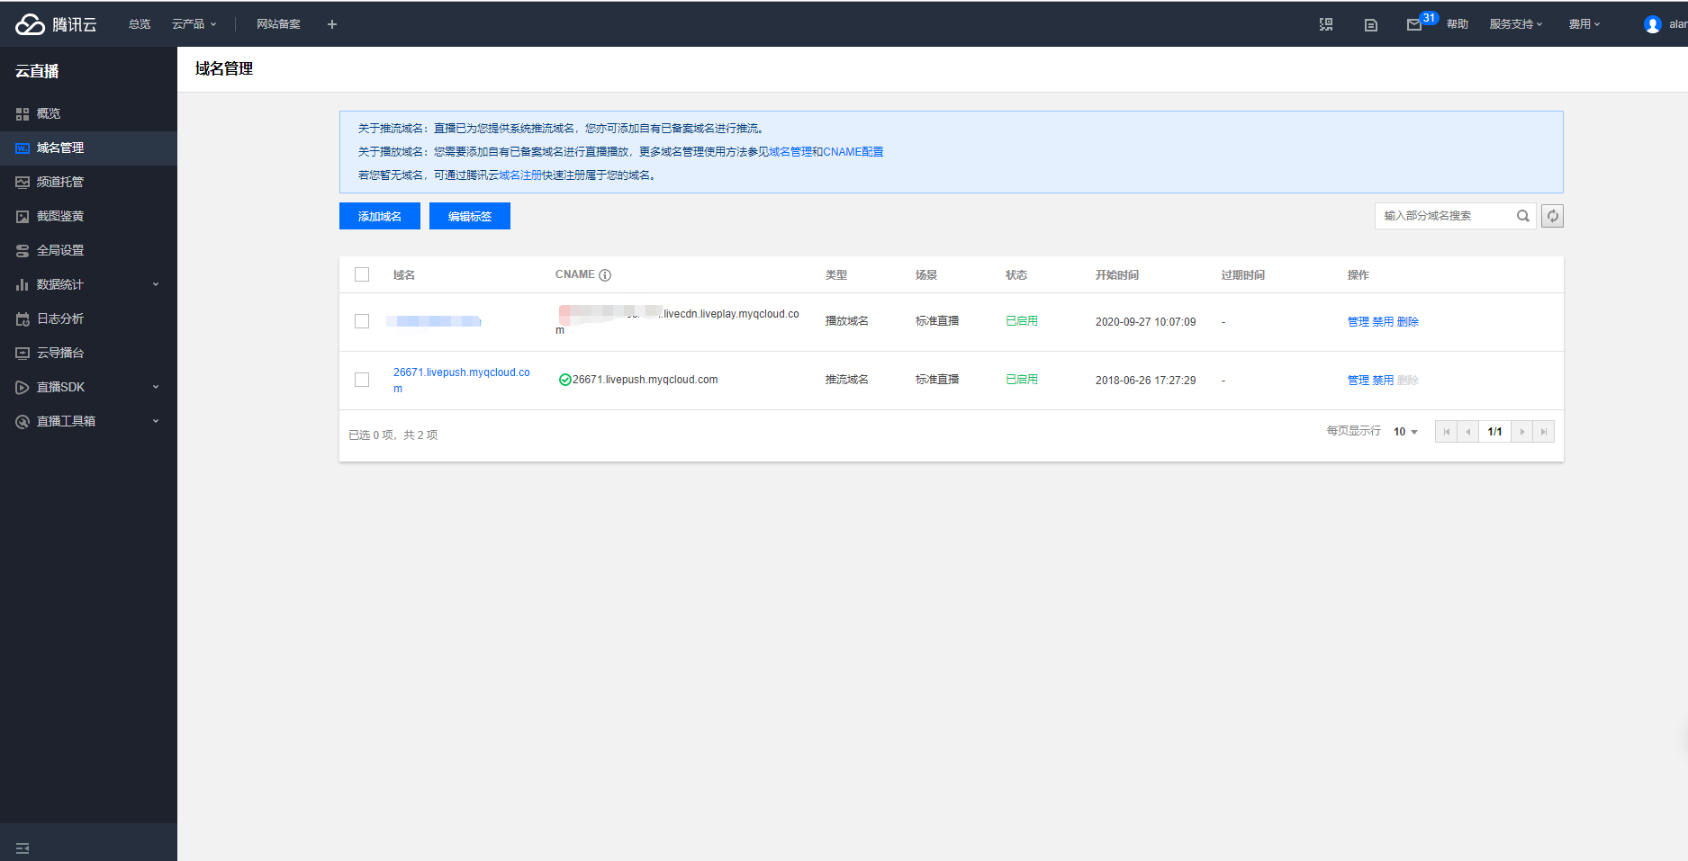Open the rows-per-page dropdown showing 10

pos(1405,432)
